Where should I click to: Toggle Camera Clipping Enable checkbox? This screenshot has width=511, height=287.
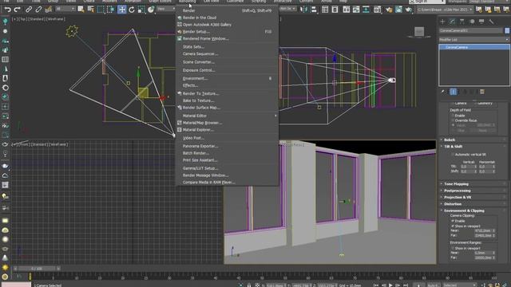tap(453, 221)
